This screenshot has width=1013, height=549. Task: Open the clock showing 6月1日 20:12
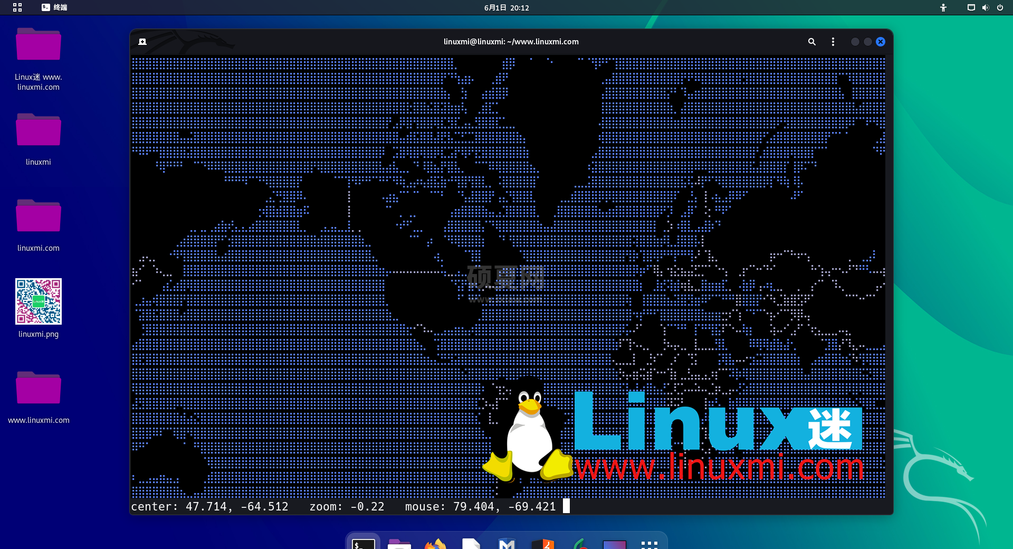coord(506,7)
